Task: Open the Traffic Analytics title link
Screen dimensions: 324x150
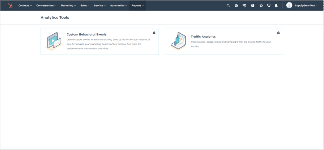Action: pos(203,36)
